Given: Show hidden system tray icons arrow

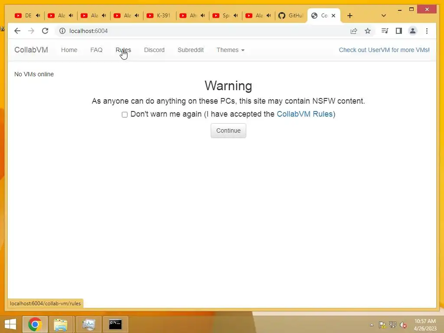Looking at the screenshot, I should [x=372, y=325].
